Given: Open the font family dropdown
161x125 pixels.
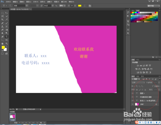Looking at the screenshot, I should pos(27,6).
